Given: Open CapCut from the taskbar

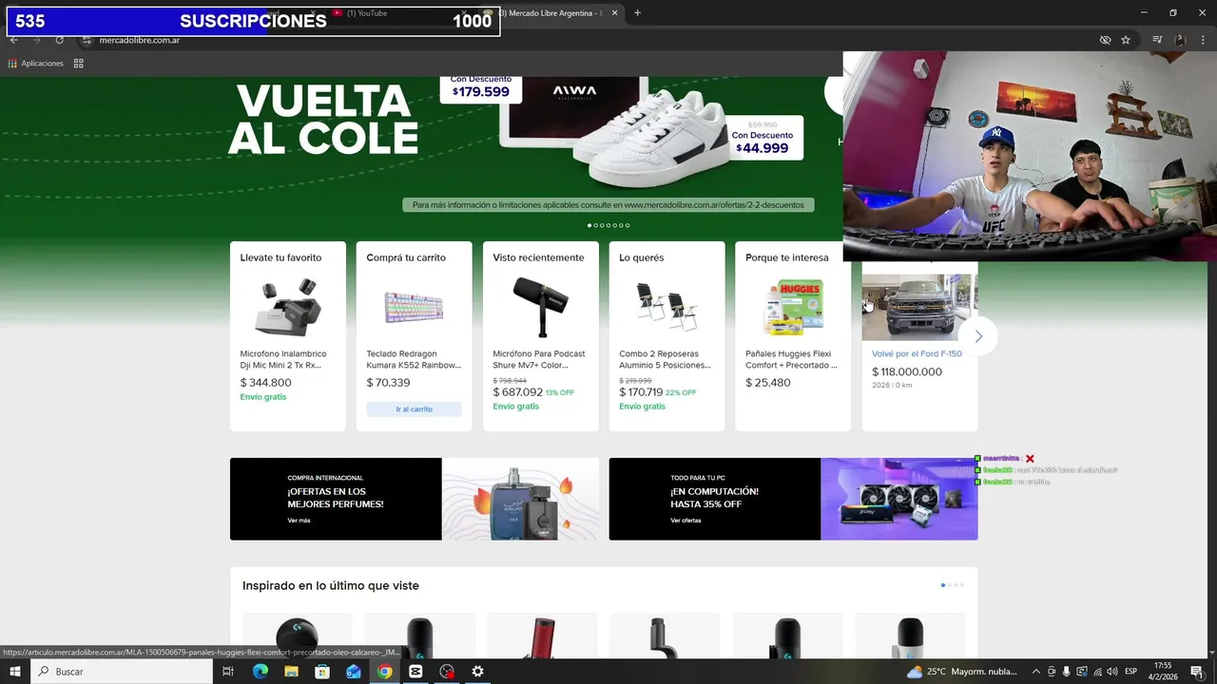Looking at the screenshot, I should [x=415, y=672].
